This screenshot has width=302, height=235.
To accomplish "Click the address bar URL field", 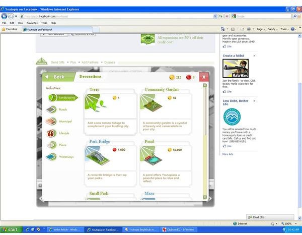I will [117, 17].
